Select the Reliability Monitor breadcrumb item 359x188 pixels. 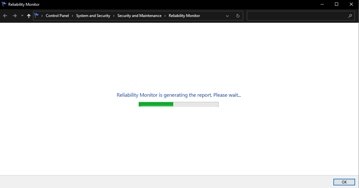pos(184,15)
